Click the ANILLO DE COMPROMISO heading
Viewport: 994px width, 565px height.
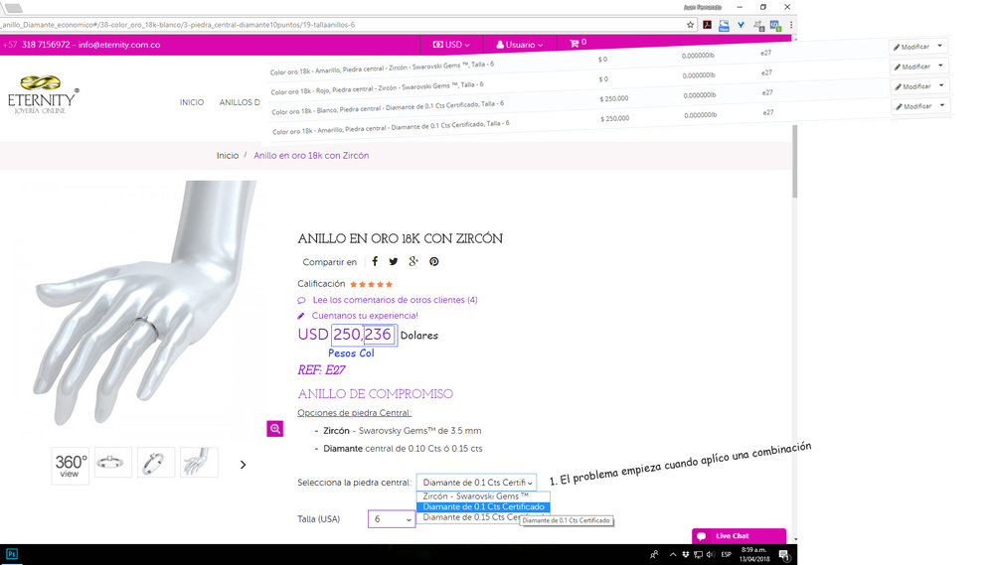(x=376, y=394)
